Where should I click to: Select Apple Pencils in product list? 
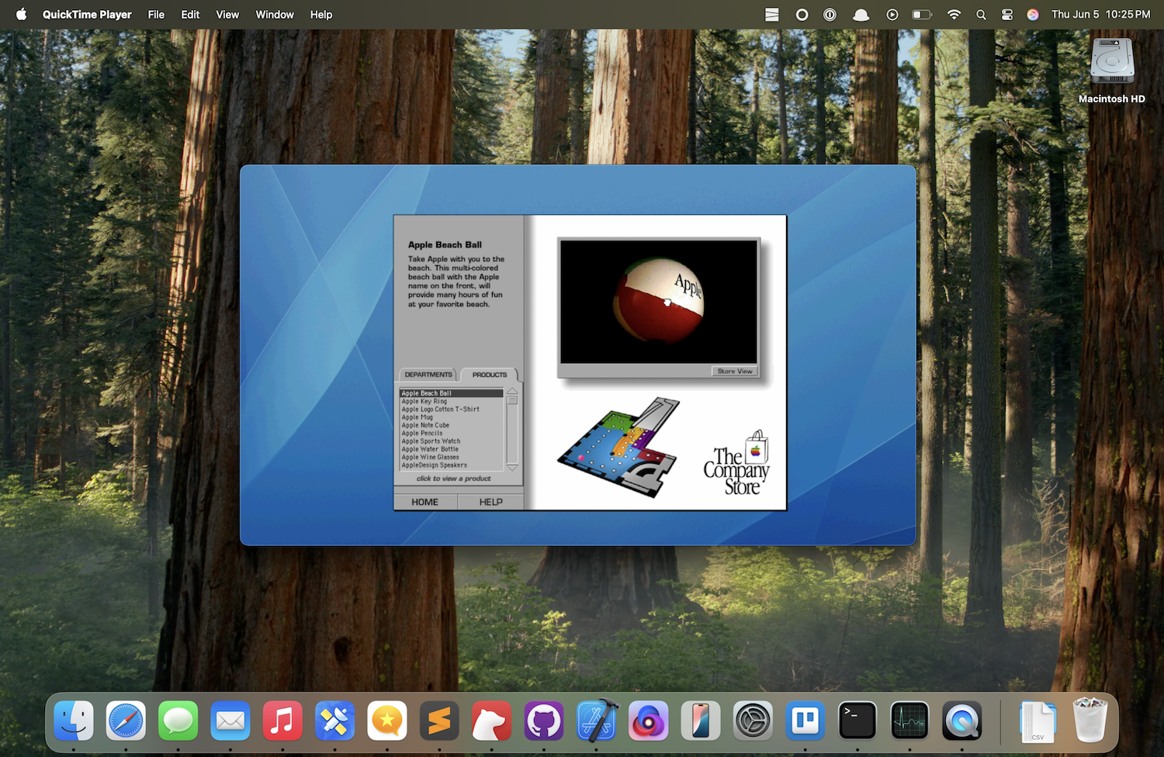[x=452, y=433]
